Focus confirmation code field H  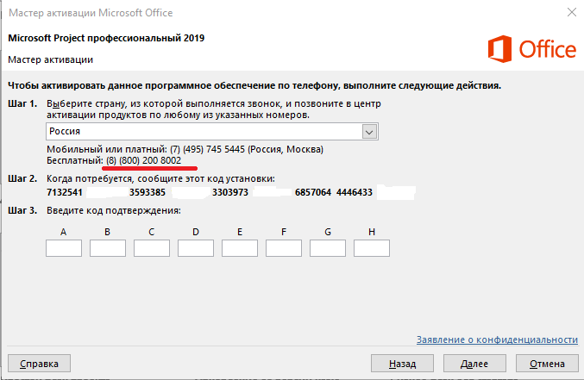372,248
